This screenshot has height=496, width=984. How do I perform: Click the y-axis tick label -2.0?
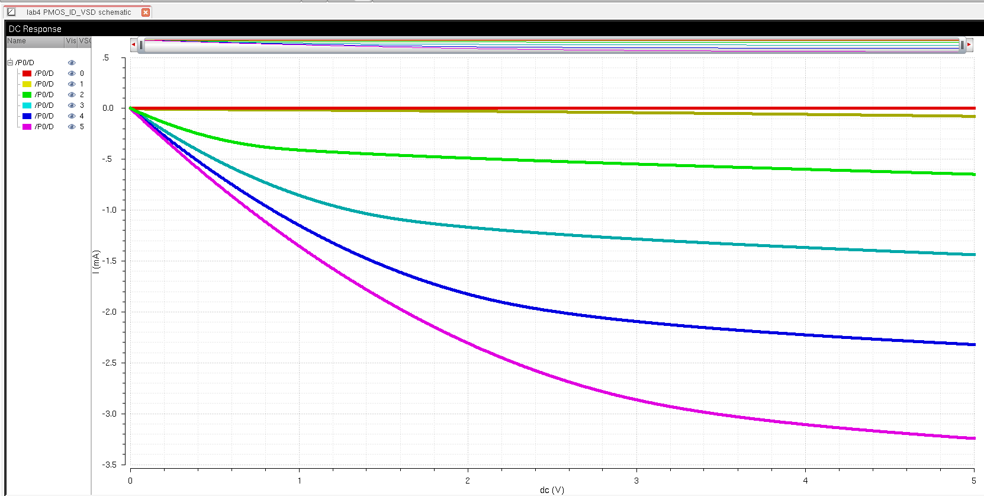point(109,312)
